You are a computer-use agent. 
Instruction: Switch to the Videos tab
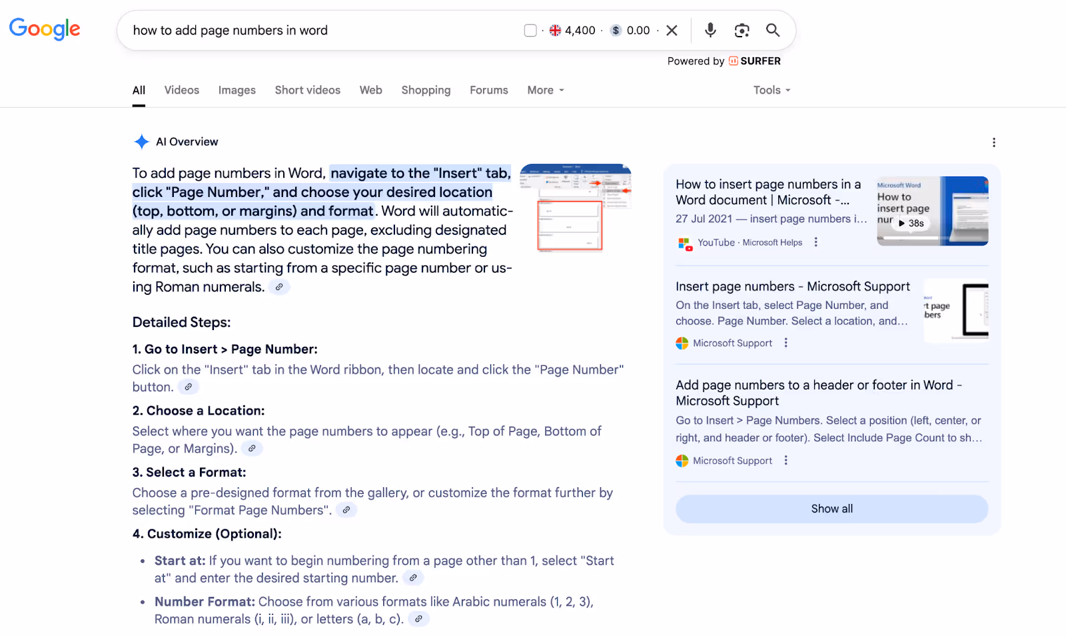tap(182, 90)
